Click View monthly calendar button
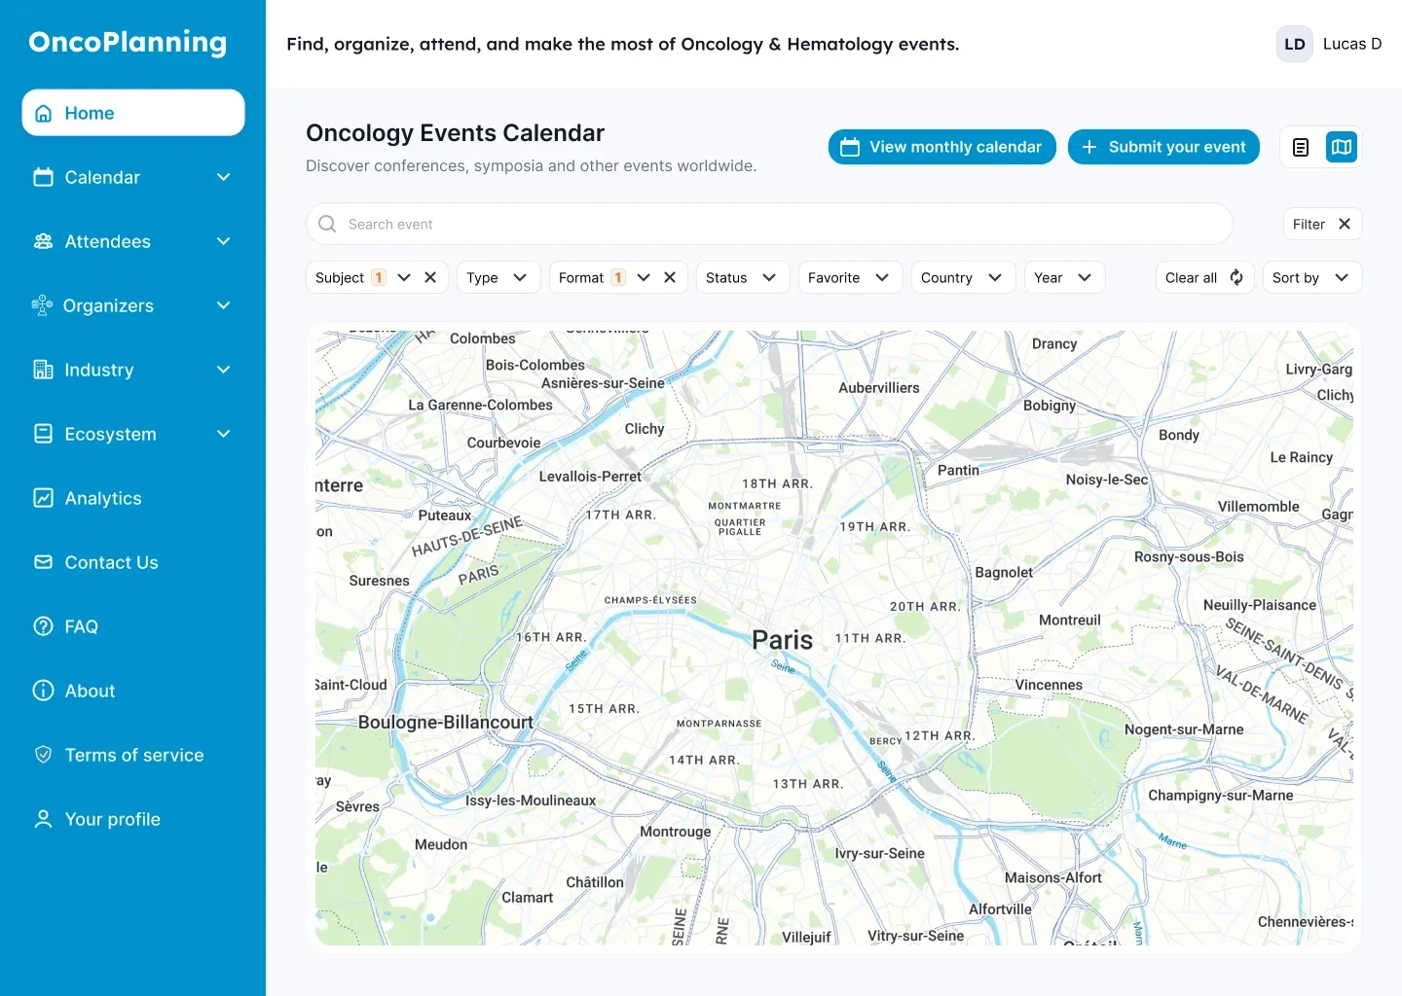This screenshot has width=1402, height=996. click(x=941, y=147)
